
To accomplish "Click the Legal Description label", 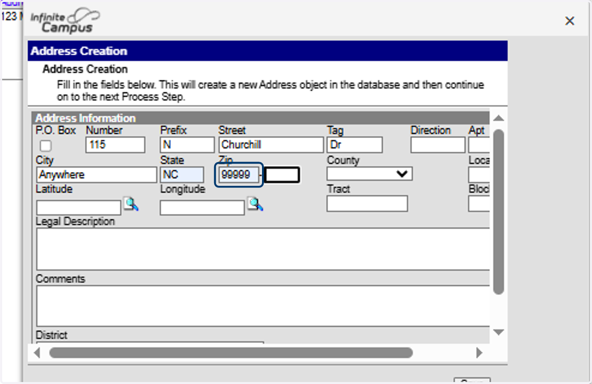I will click(75, 222).
